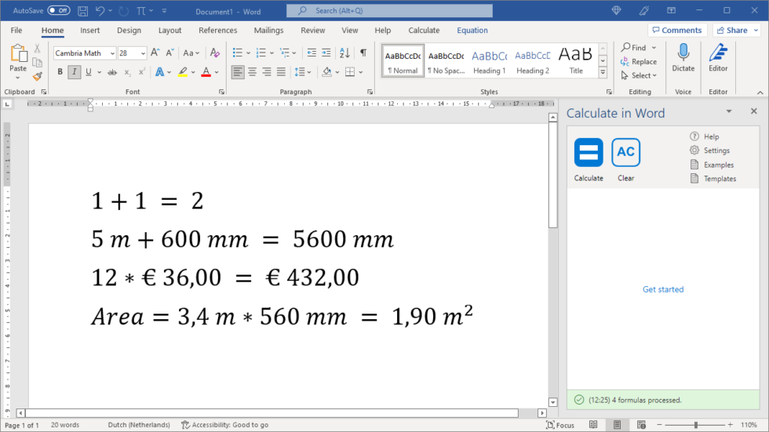Image resolution: width=769 pixels, height=432 pixels.
Task: Toggle AutoSave off switch
Action: point(59,10)
